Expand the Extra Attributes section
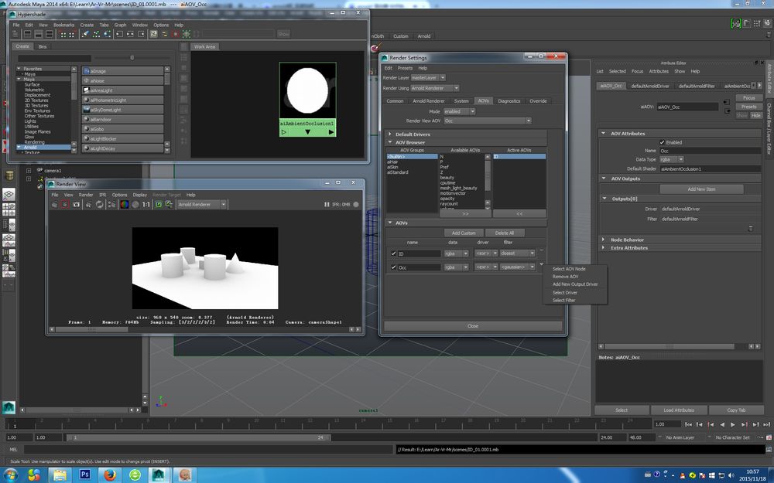The image size is (774, 483). 603,248
